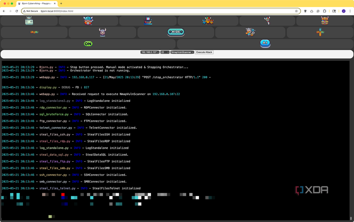Click the display.py DEBUG 'FD : 827' line

pos(45,87)
